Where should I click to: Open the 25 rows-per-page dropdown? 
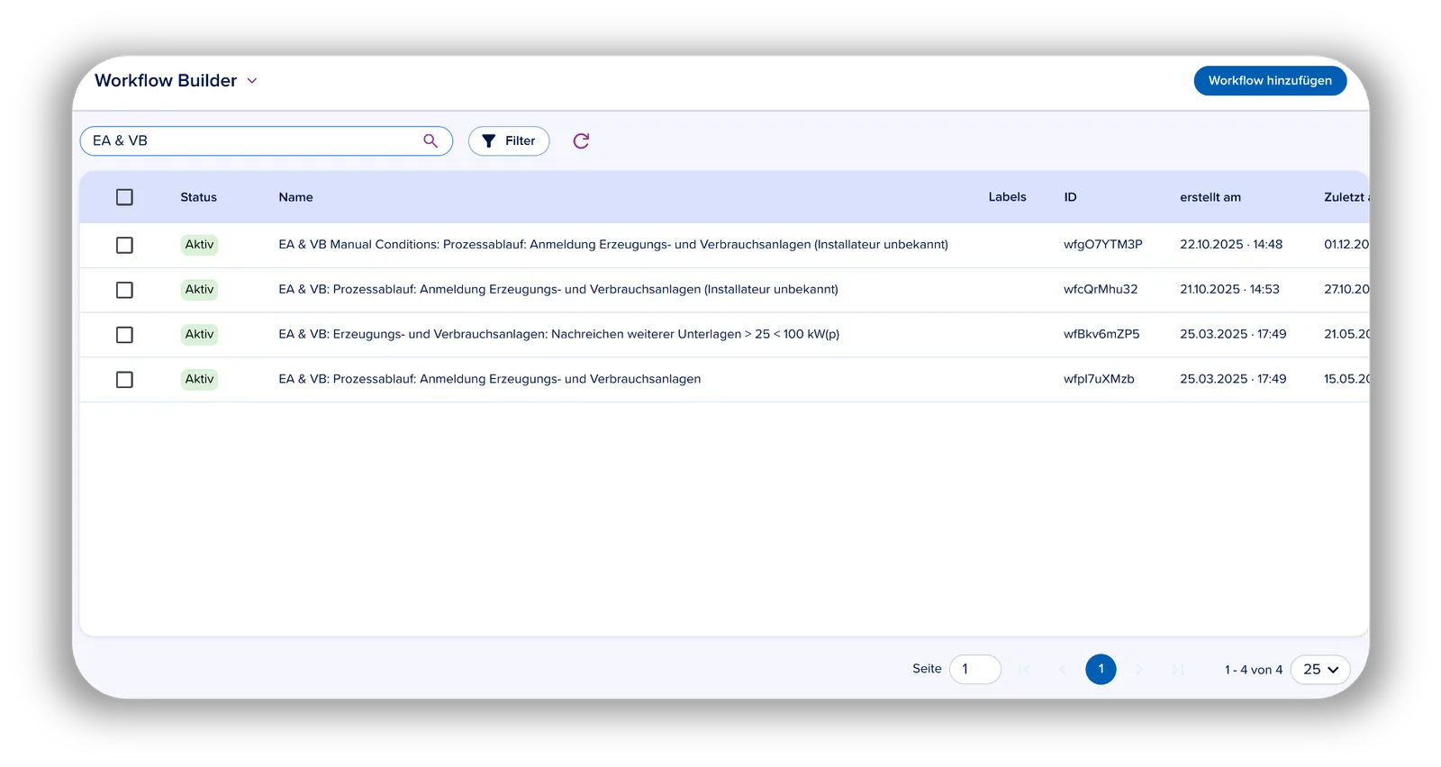tap(1320, 670)
